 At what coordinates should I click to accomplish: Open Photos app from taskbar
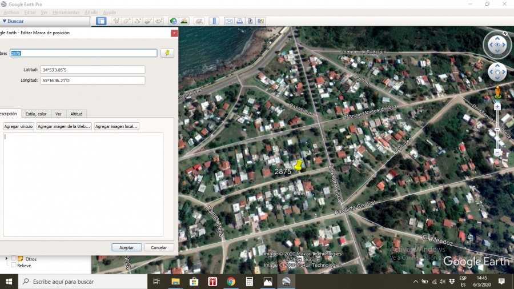pos(268,282)
